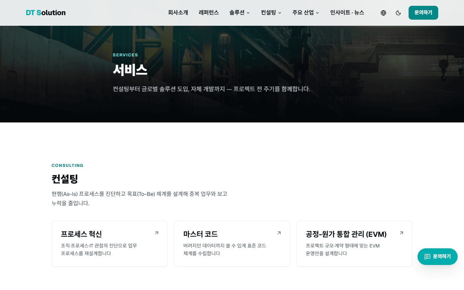Open the floating 문의하기 chat button

pyautogui.click(x=438, y=256)
